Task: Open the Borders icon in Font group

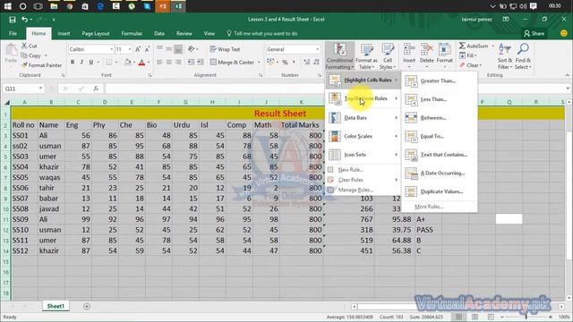Action: pos(109,62)
